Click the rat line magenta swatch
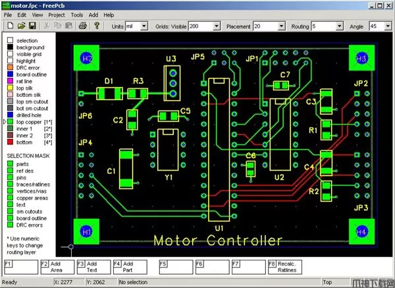Screen dimensions: 395x288 point(10,81)
